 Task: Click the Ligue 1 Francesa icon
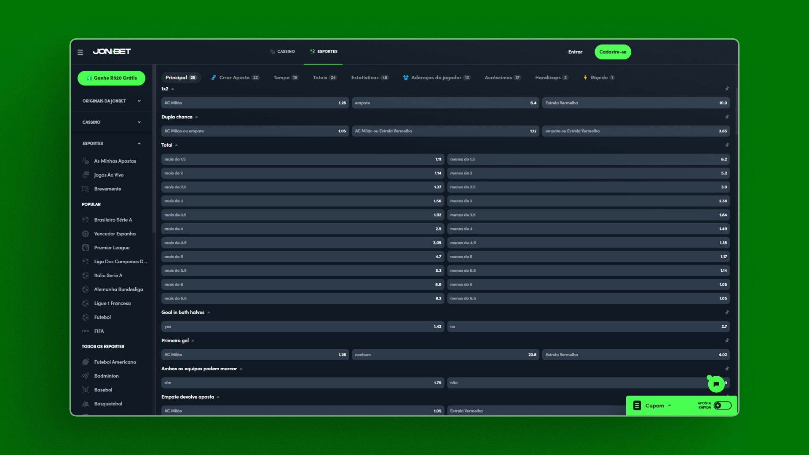click(86, 303)
